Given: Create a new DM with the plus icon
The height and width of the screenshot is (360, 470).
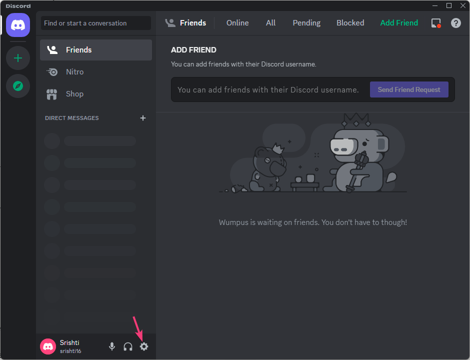Looking at the screenshot, I should (x=143, y=118).
